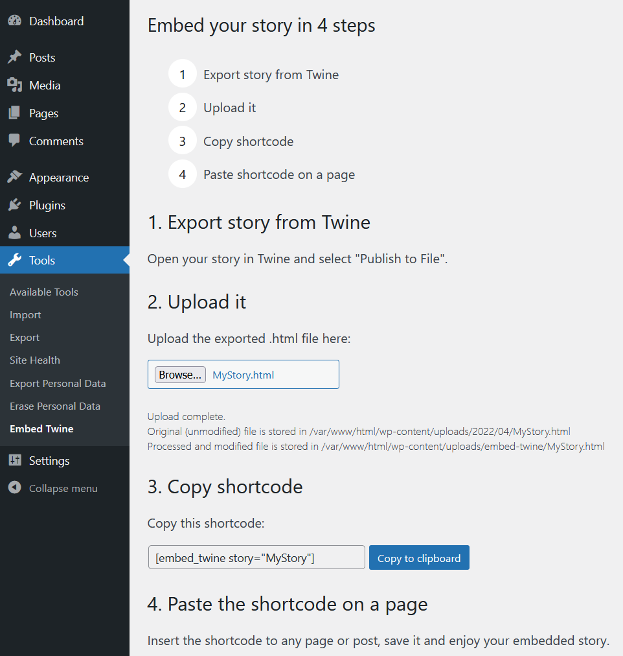Open the Export submenu link

[25, 338]
